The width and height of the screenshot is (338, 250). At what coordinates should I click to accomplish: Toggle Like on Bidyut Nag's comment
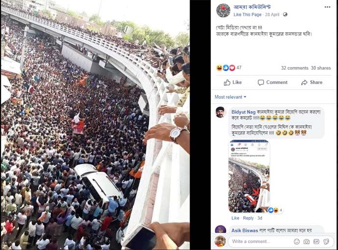coord(235,218)
